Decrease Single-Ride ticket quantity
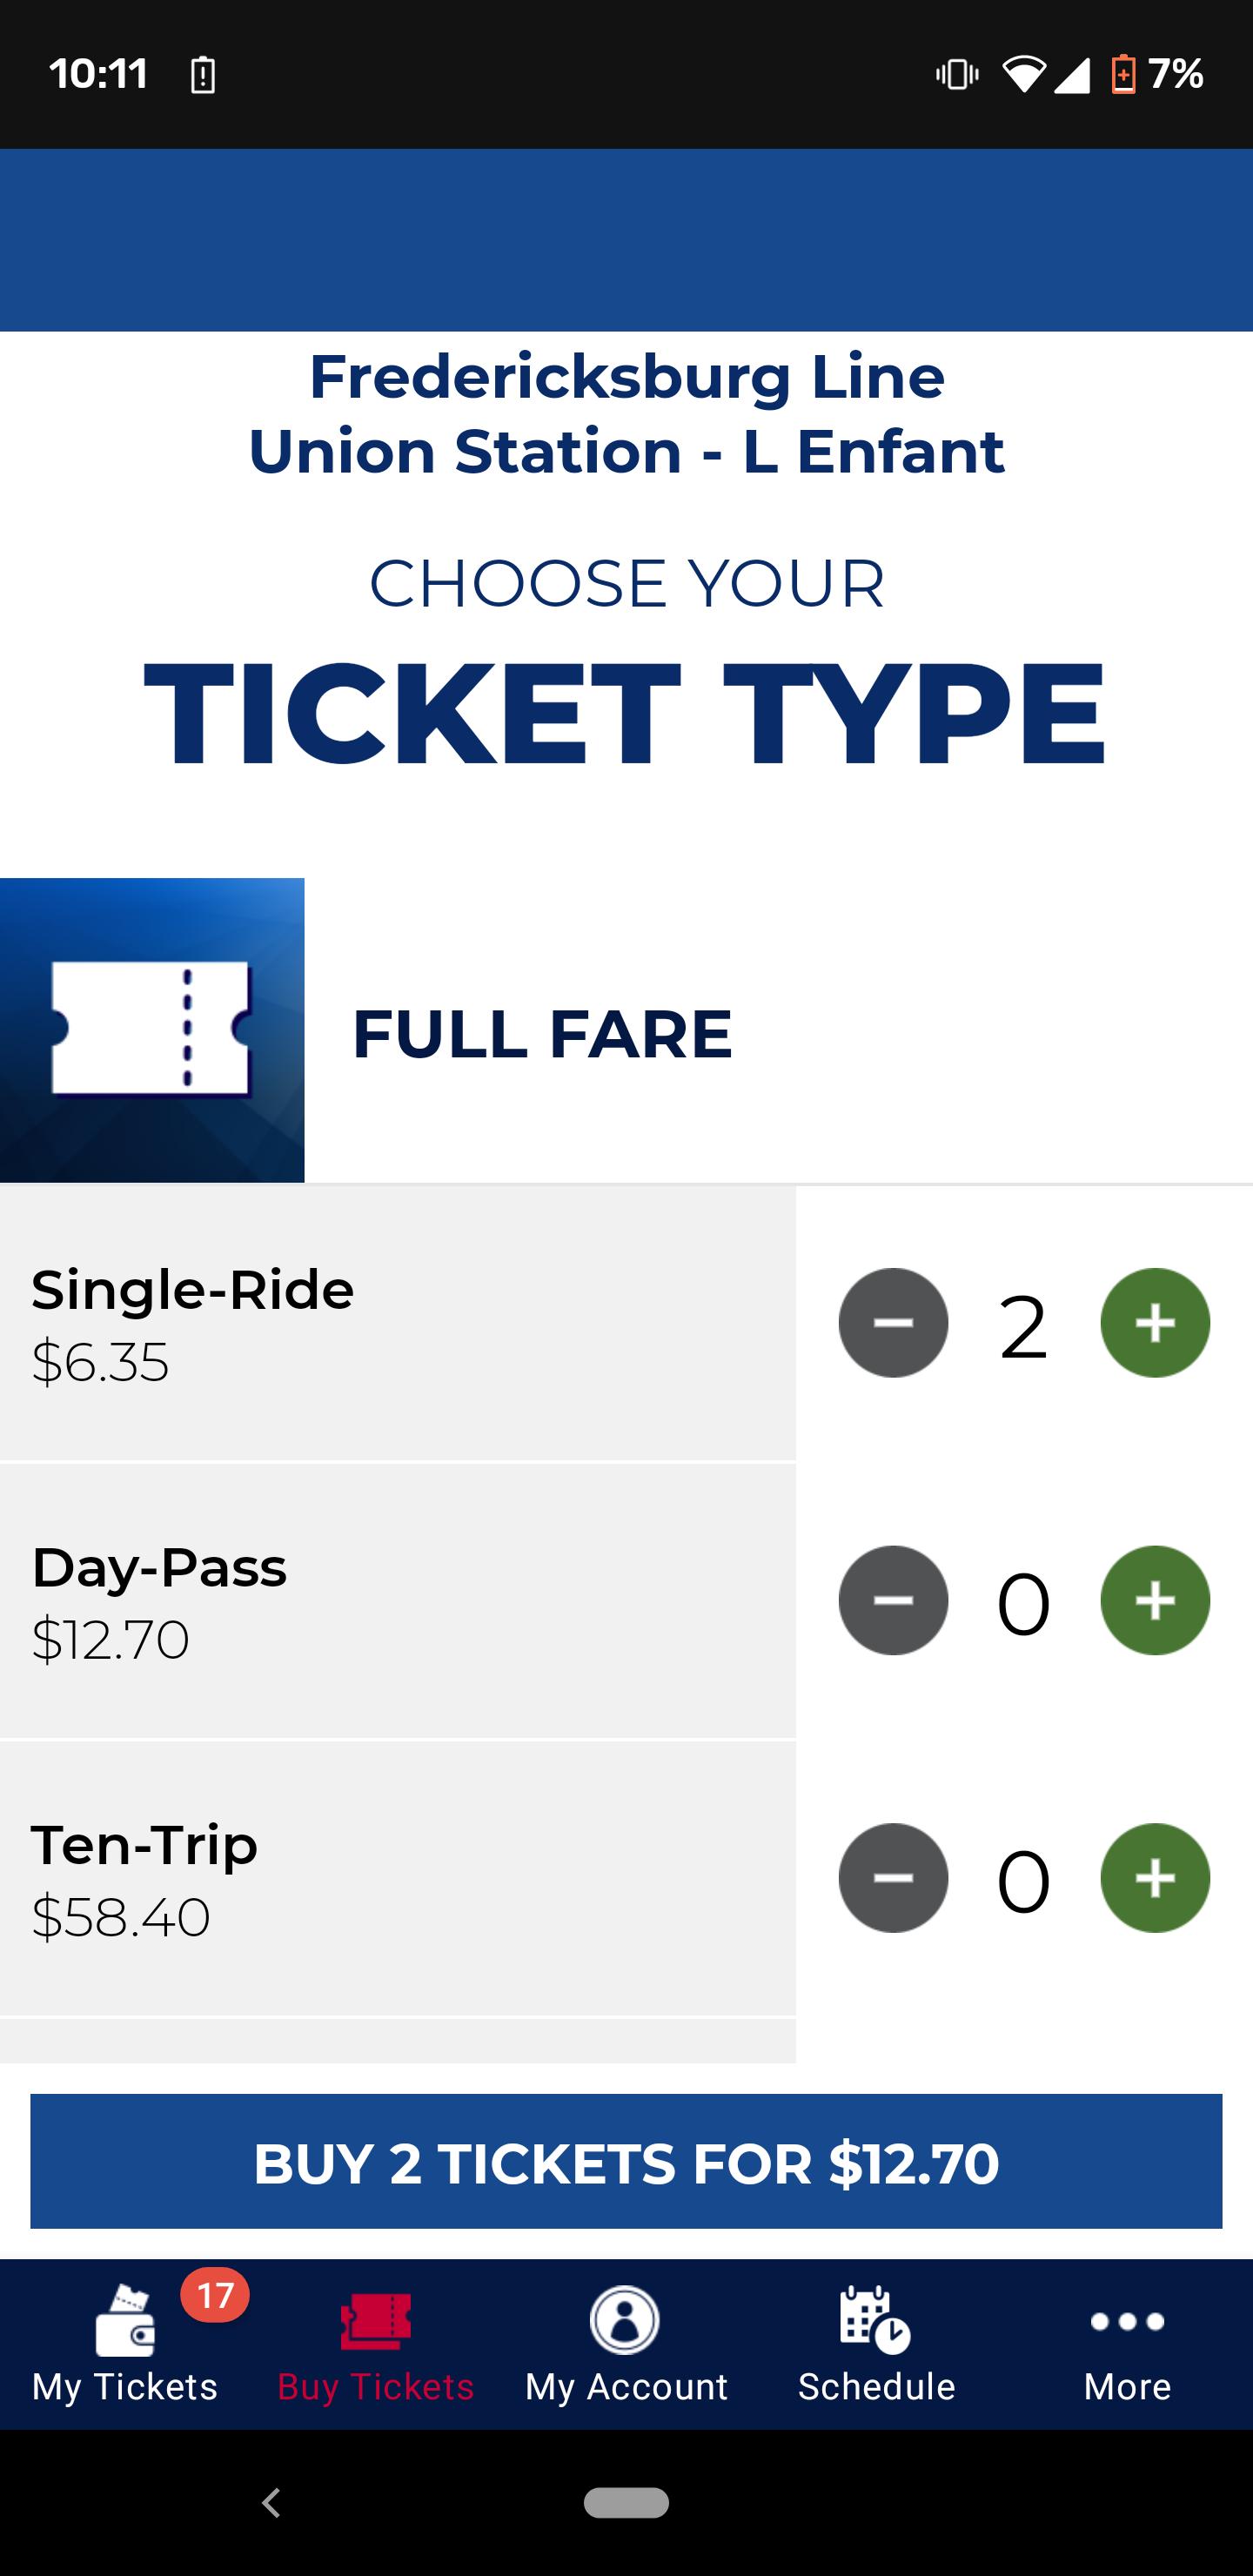1253x2576 pixels. click(x=893, y=1323)
